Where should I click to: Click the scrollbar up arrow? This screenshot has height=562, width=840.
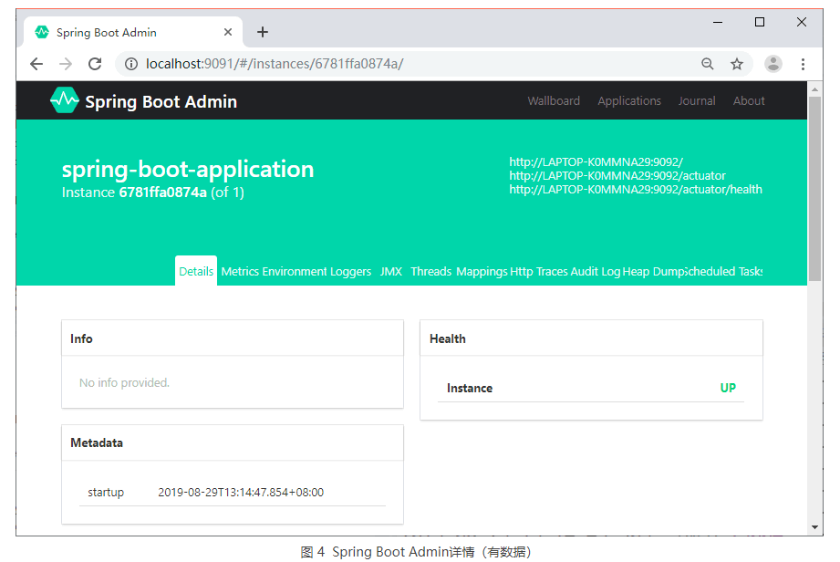[814, 89]
